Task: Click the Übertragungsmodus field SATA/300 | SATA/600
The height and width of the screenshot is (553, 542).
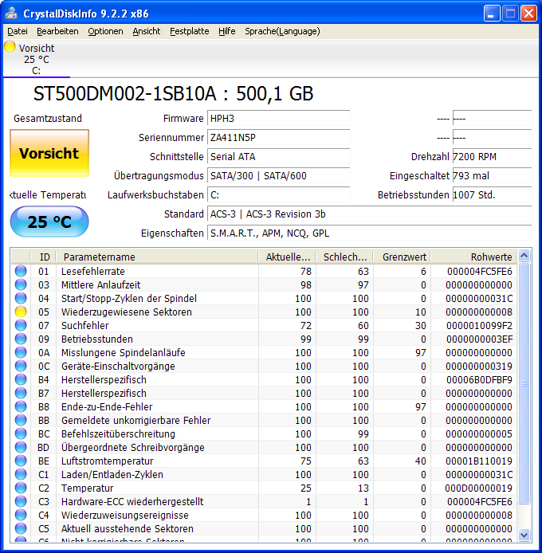Action: (x=278, y=175)
